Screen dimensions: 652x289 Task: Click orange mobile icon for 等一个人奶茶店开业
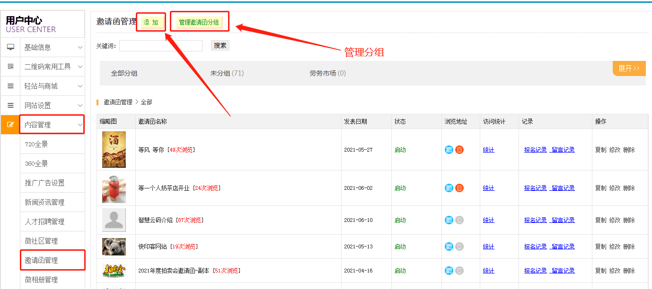[x=459, y=188]
